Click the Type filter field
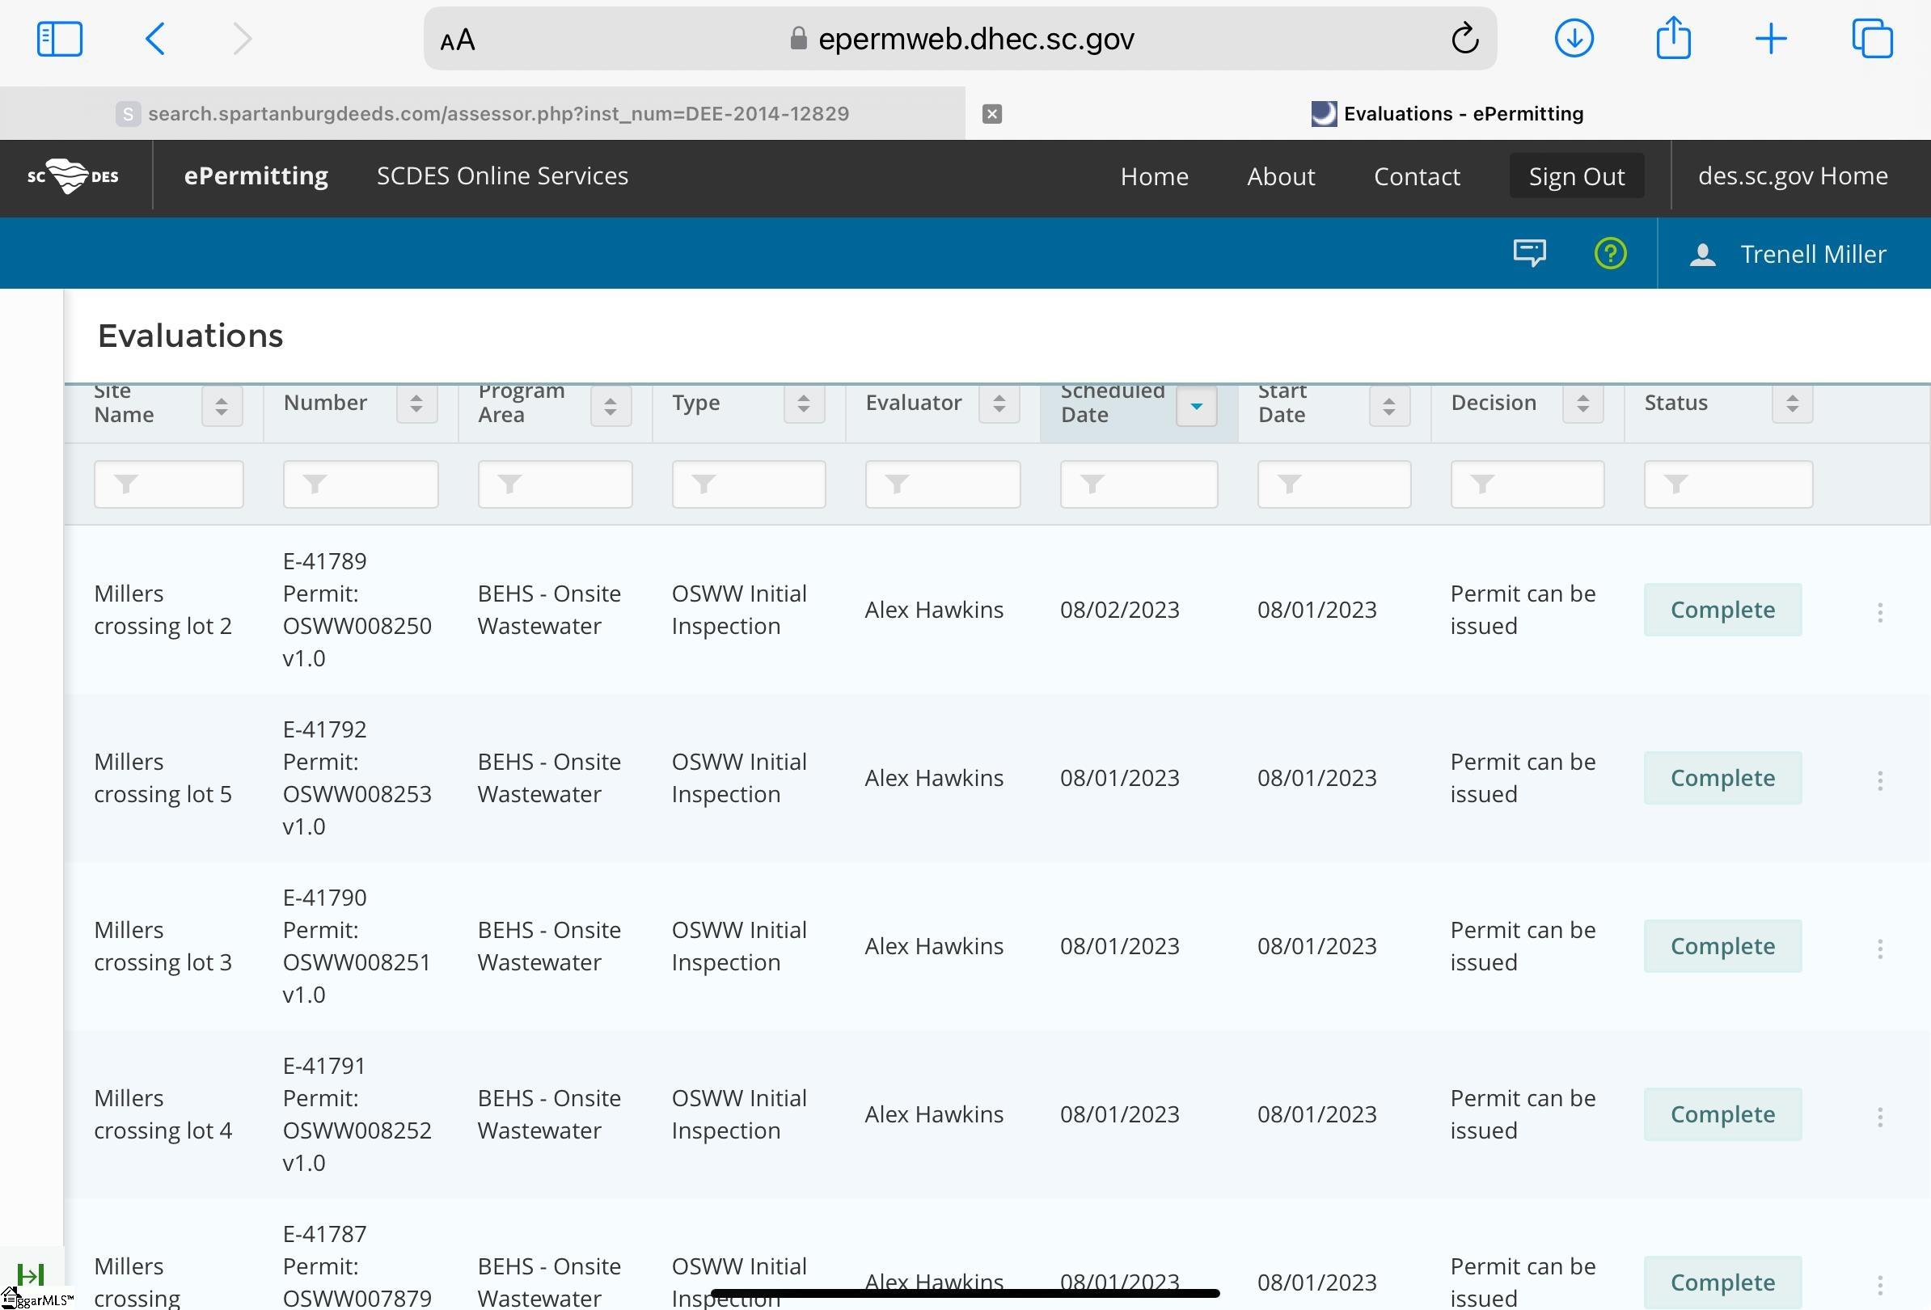 [749, 484]
